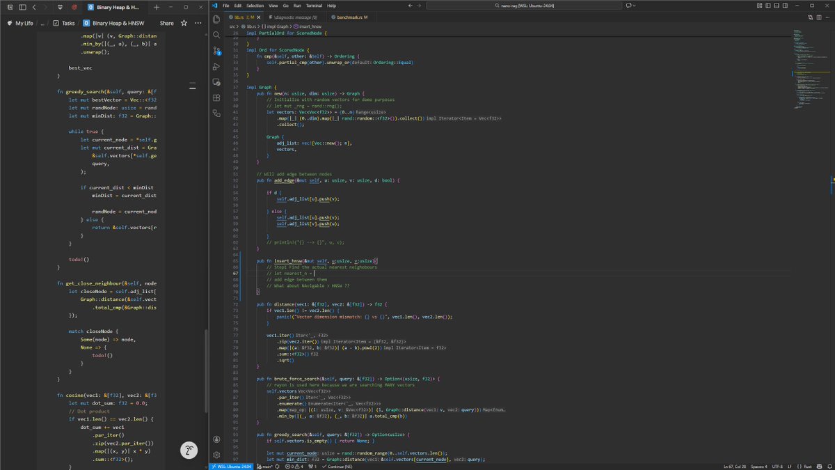Viewport: 835px width, 470px height.
Task: Open Manage gear in VS Code
Action: tap(217, 455)
